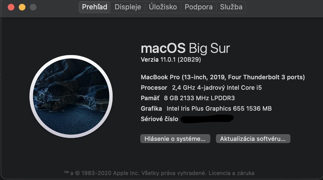This screenshot has height=180, width=323.
Task: Click the redacted Sériové číslo value
Action: [x=207, y=119]
